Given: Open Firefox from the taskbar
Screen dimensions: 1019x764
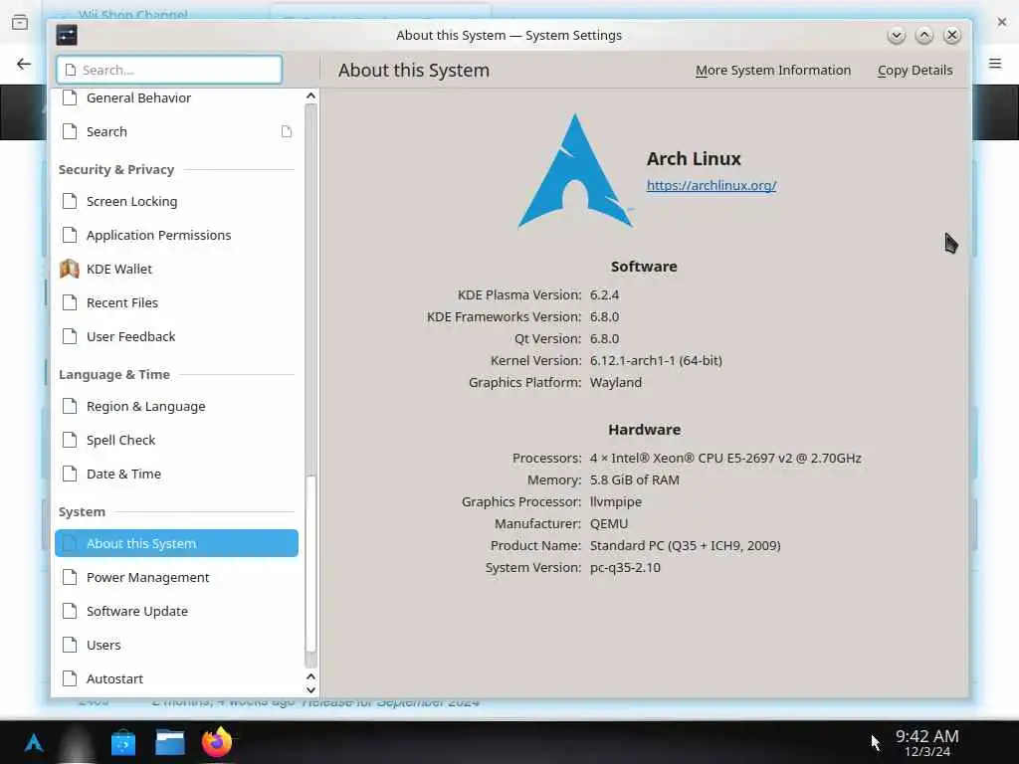Looking at the screenshot, I should click(x=216, y=742).
